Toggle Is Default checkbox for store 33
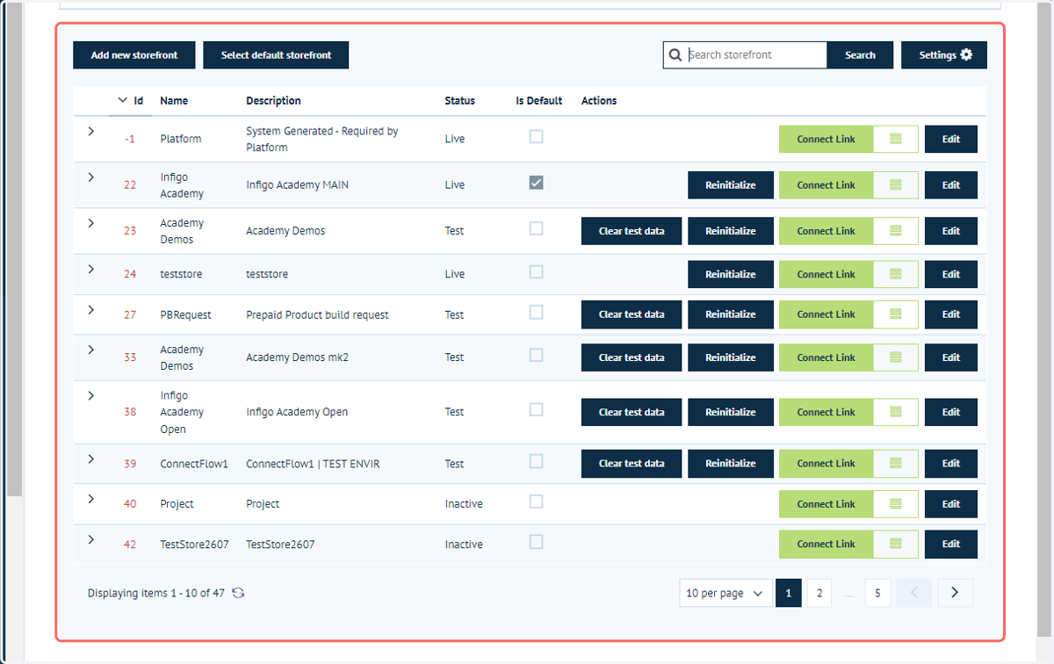This screenshot has height=664, width=1054. (x=536, y=355)
